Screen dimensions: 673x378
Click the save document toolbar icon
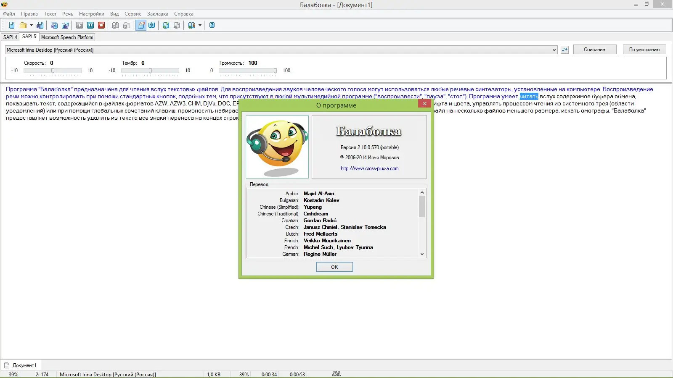click(x=40, y=25)
